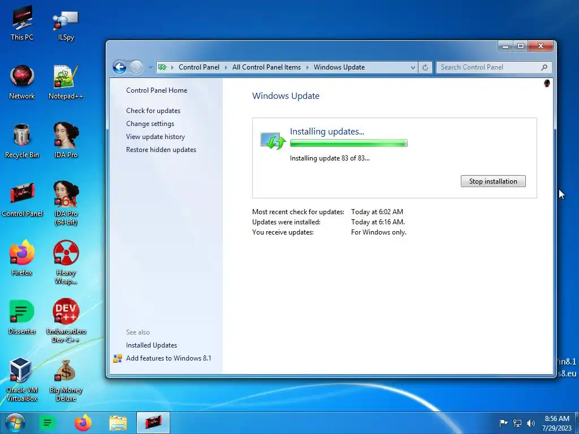The height and width of the screenshot is (434, 579).
Task: Expand the Control Panel breadcrumb arrow
Action: click(x=226, y=67)
